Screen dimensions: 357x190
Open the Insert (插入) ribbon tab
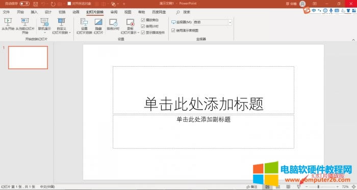click(34, 12)
